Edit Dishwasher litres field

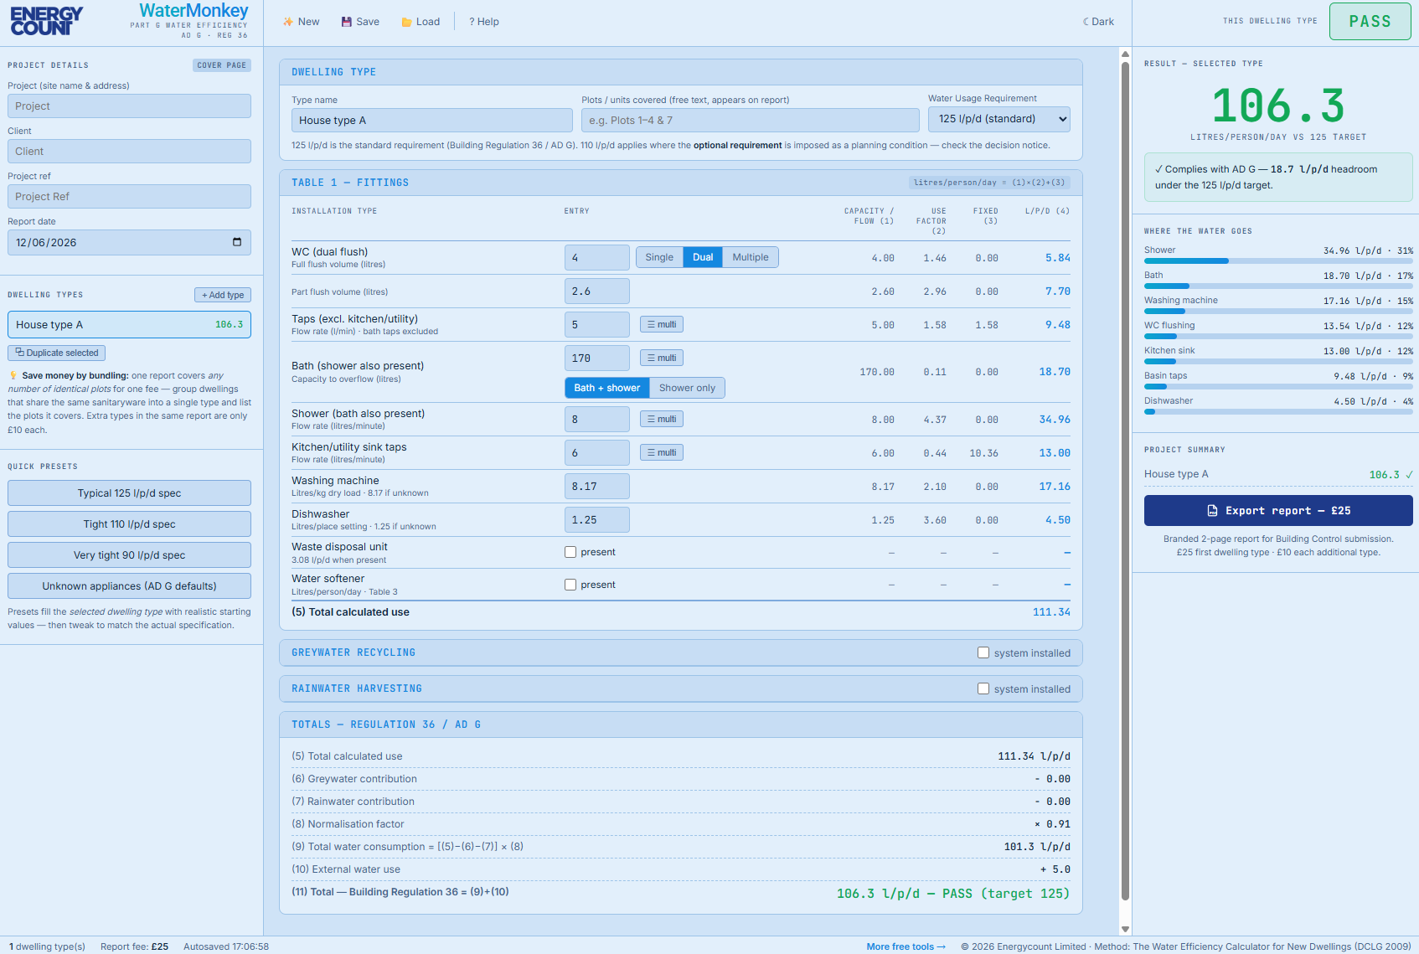tap(597, 520)
